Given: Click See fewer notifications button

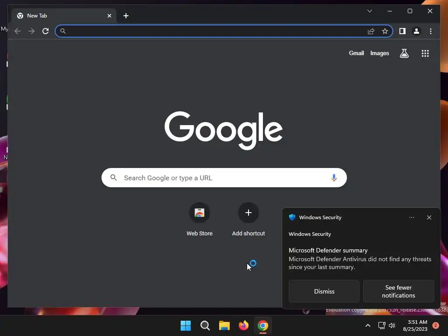Looking at the screenshot, I should coord(398,291).
